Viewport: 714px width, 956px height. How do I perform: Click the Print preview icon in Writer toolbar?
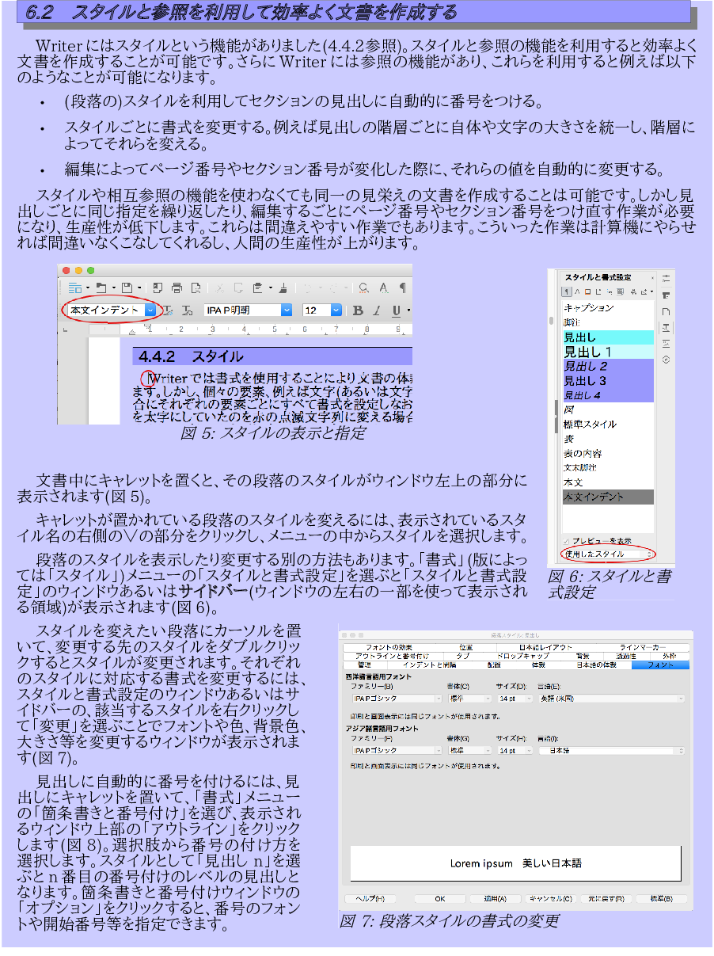pyautogui.click(x=196, y=288)
